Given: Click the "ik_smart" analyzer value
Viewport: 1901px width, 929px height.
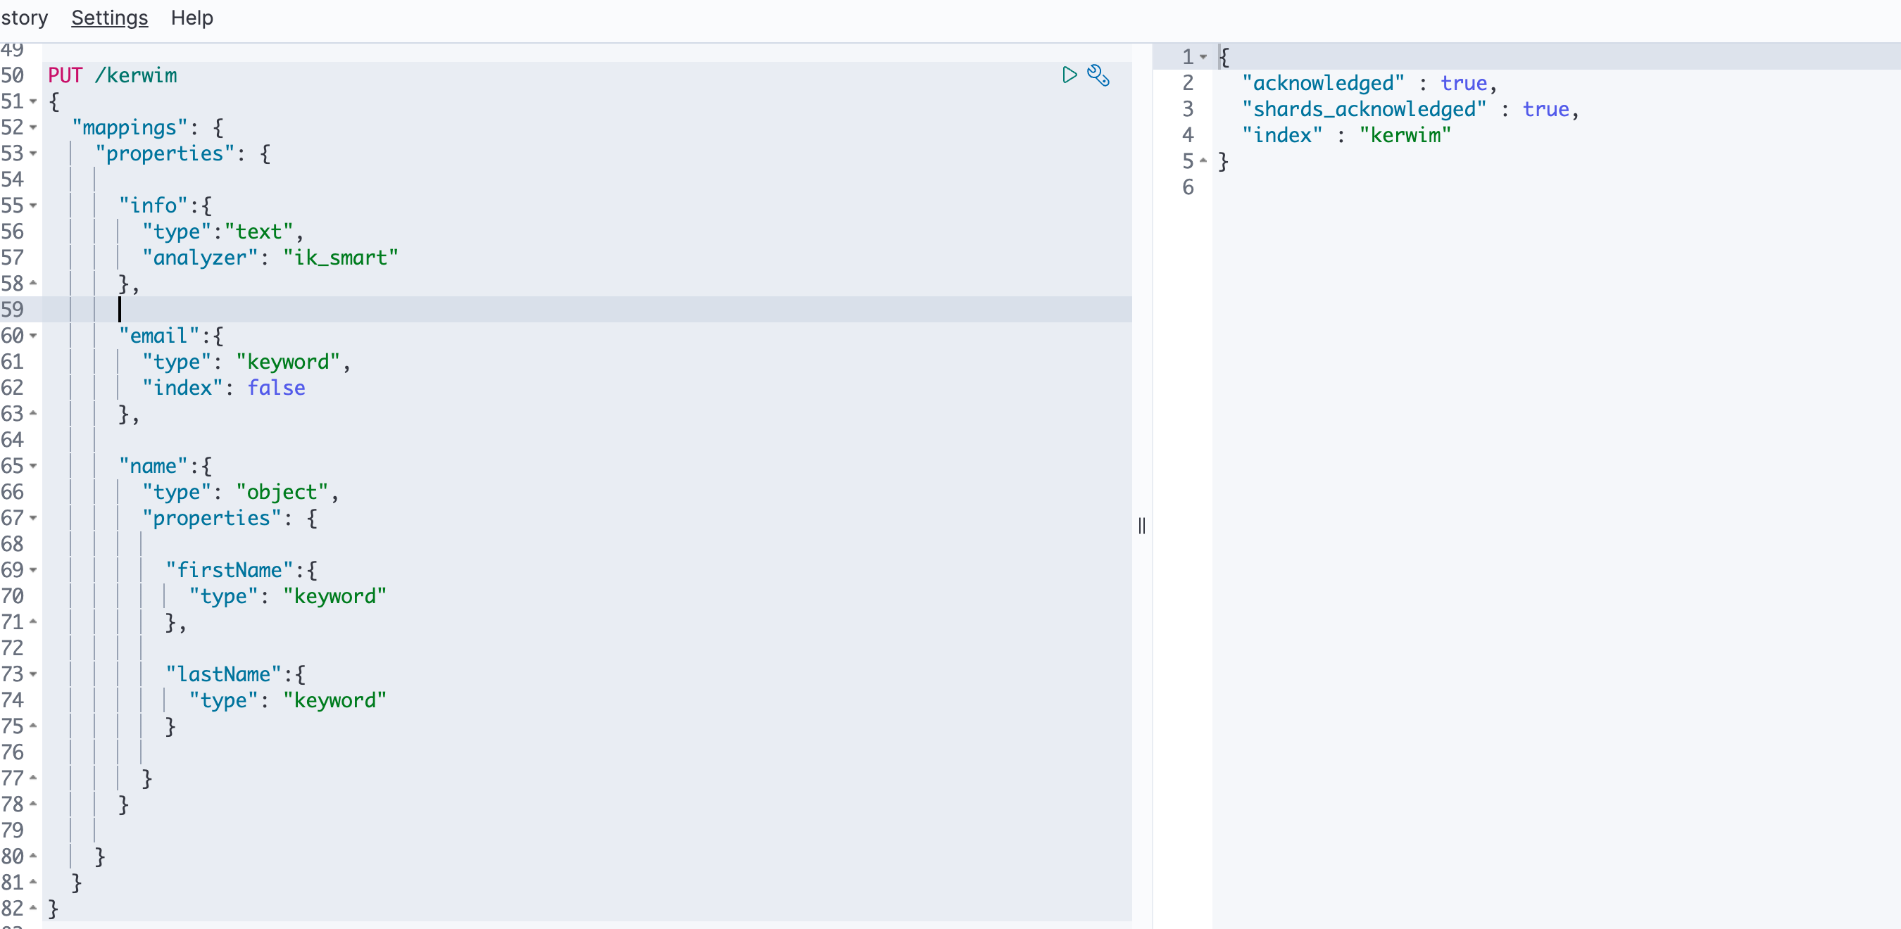Looking at the screenshot, I should (341, 258).
